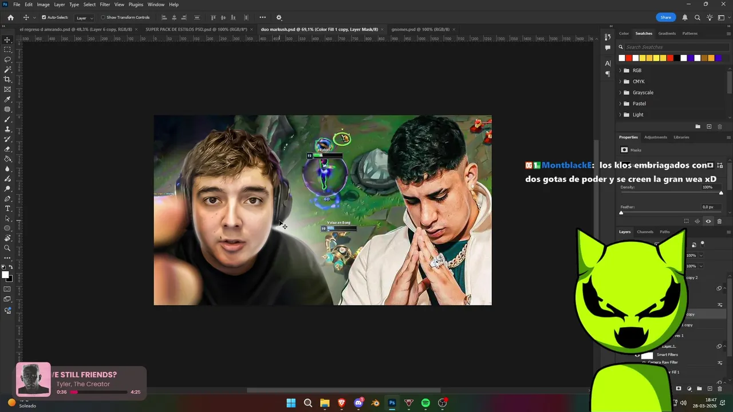
Task: Select the Path Selection tool
Action: click(x=7, y=219)
